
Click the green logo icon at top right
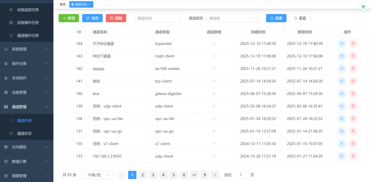click(x=363, y=7)
